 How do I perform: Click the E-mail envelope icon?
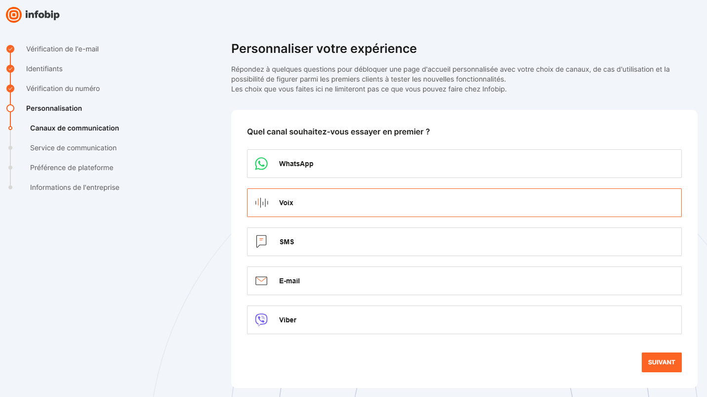pos(261,281)
